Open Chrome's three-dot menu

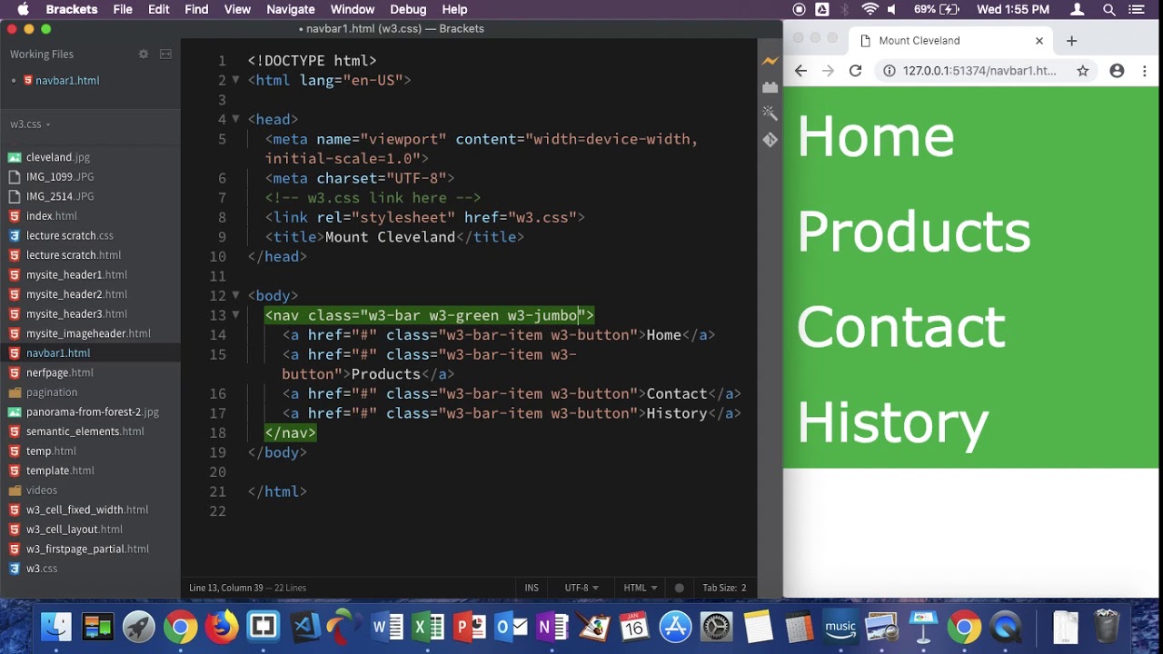pos(1145,71)
